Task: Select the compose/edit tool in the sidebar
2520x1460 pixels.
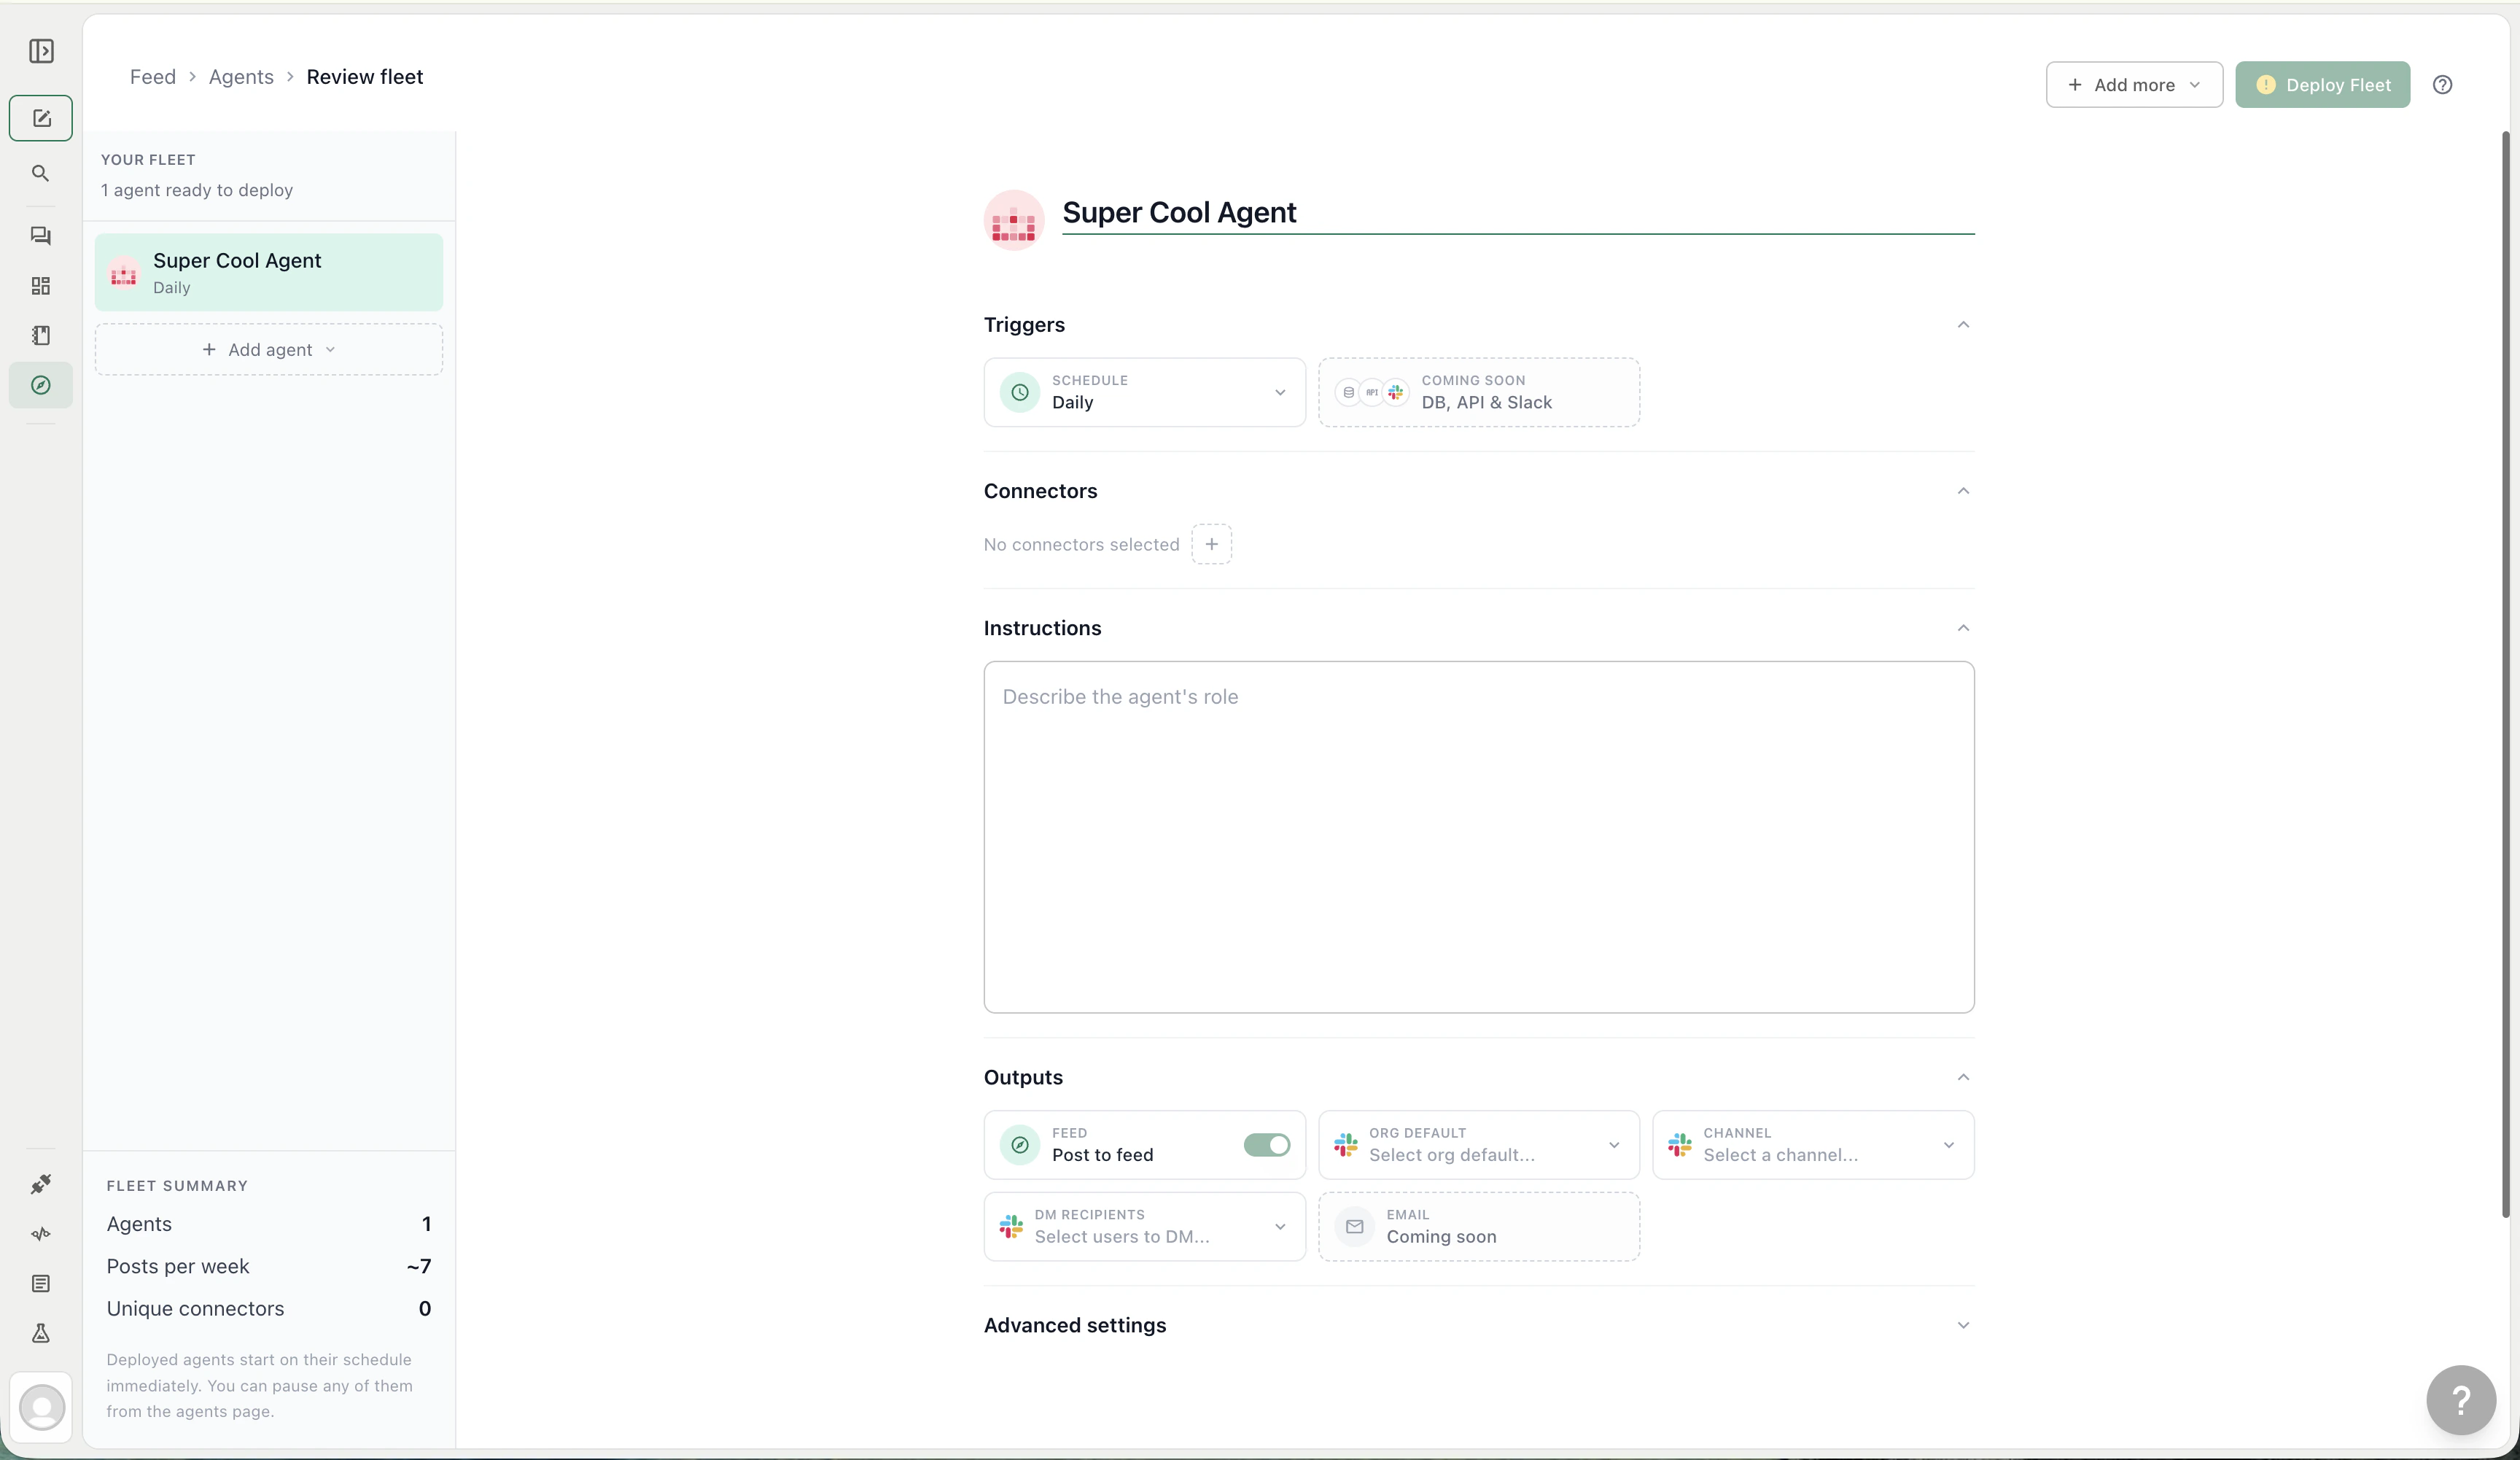Action: (40, 118)
